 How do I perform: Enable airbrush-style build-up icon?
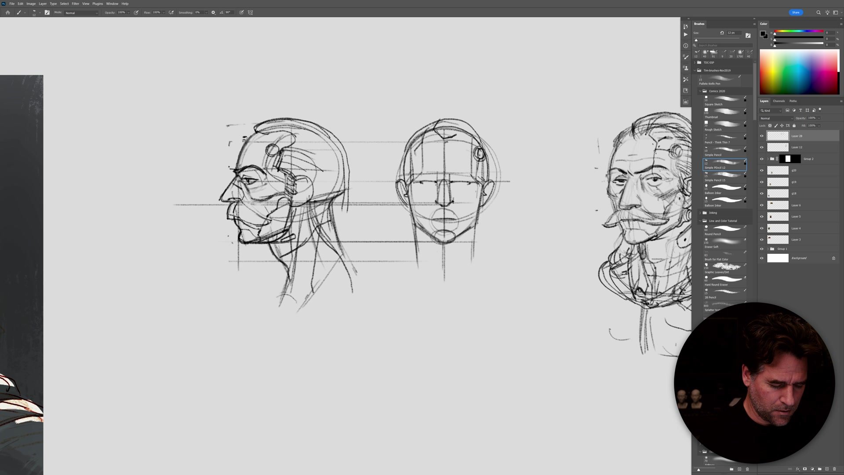[x=171, y=13]
